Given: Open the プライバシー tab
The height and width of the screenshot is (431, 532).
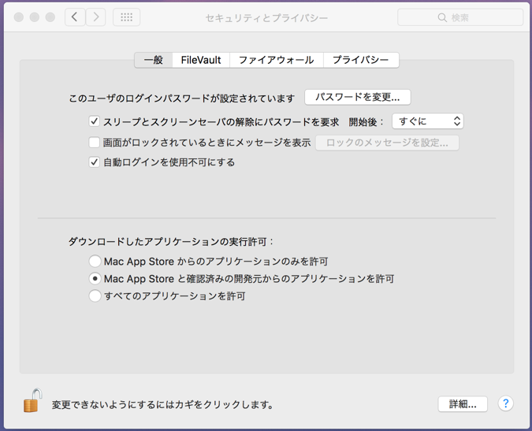Looking at the screenshot, I should (x=361, y=60).
